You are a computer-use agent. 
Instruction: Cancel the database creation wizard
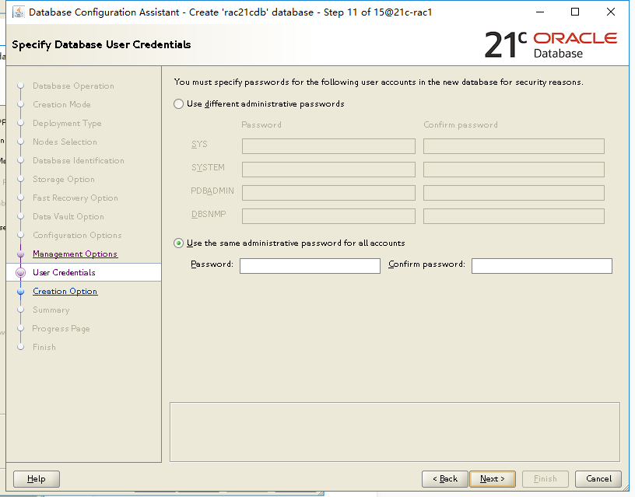point(598,479)
